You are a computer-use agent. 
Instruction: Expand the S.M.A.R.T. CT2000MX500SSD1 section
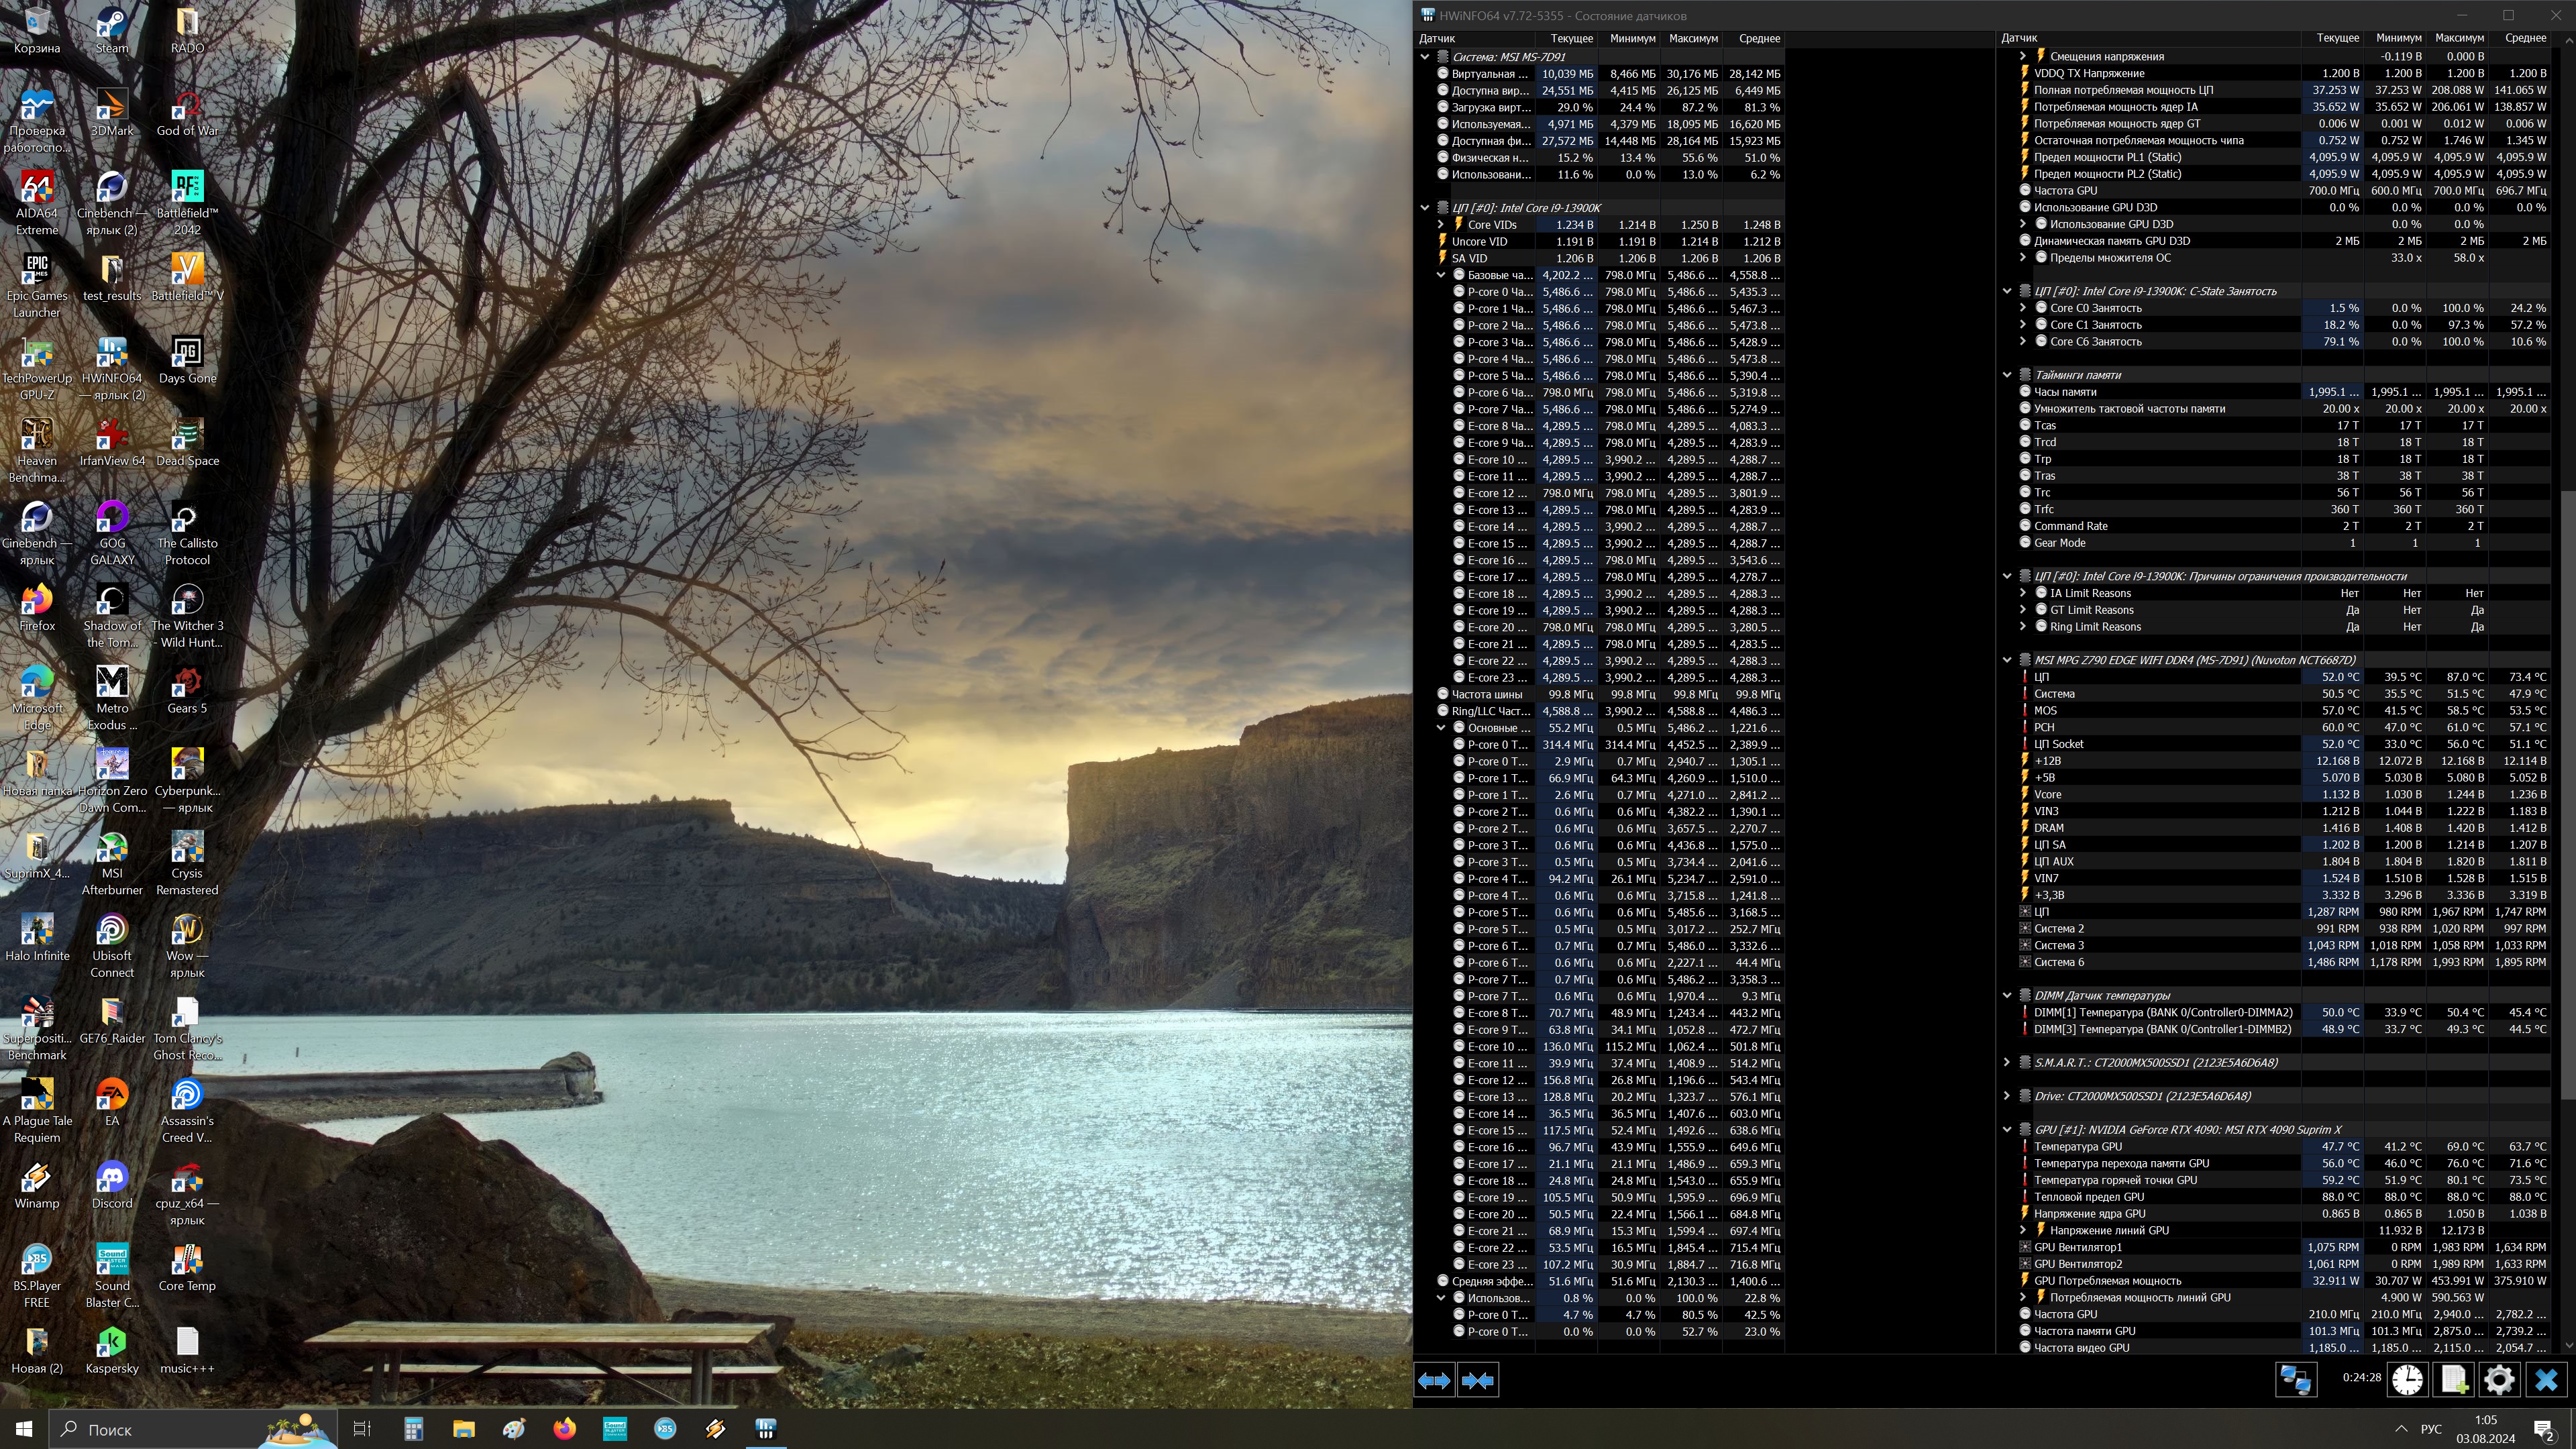click(2007, 1063)
